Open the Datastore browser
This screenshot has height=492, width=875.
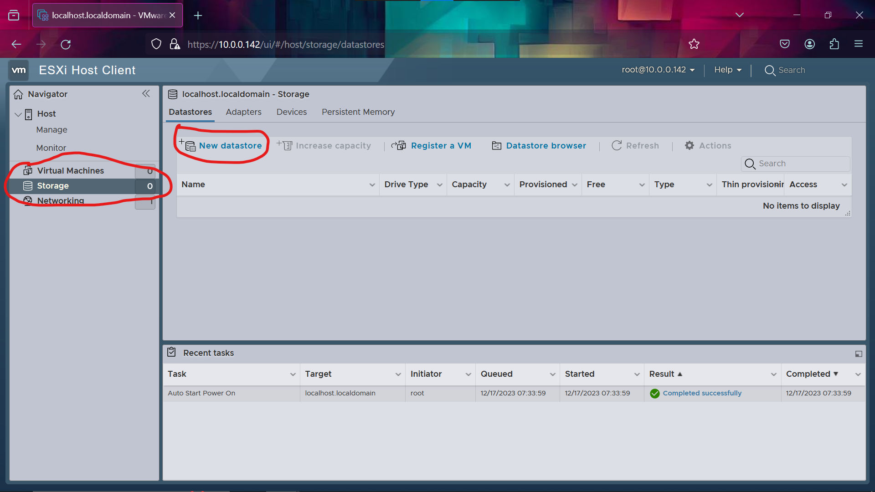coord(539,146)
